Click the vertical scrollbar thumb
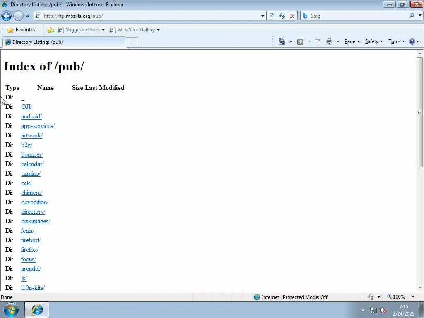The width and height of the screenshot is (424, 318). click(420, 112)
